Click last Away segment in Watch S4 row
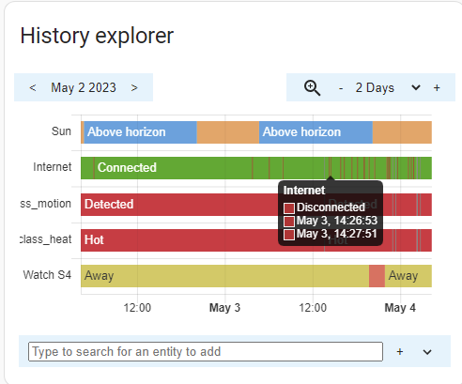 [x=408, y=276]
